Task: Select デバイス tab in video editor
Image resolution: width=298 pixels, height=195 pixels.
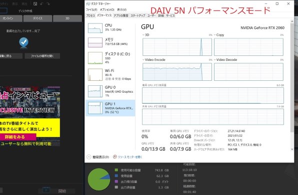Action: (x=37, y=18)
